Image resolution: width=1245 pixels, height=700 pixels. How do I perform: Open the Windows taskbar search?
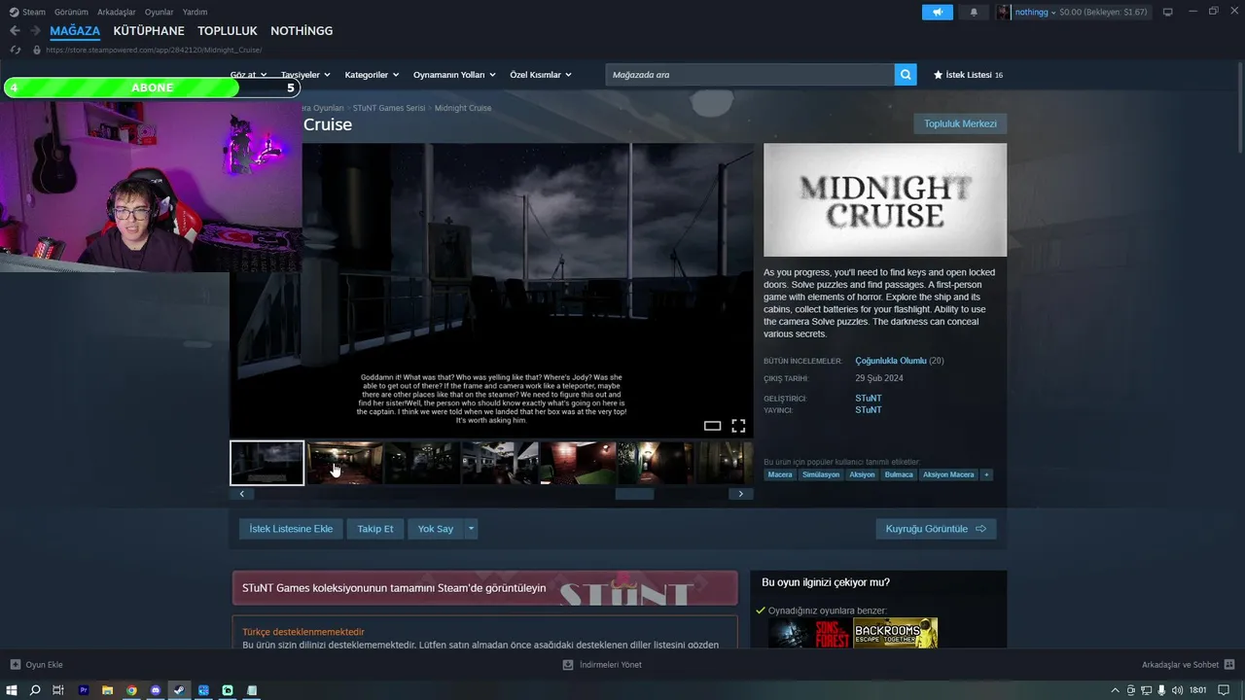[x=35, y=690]
